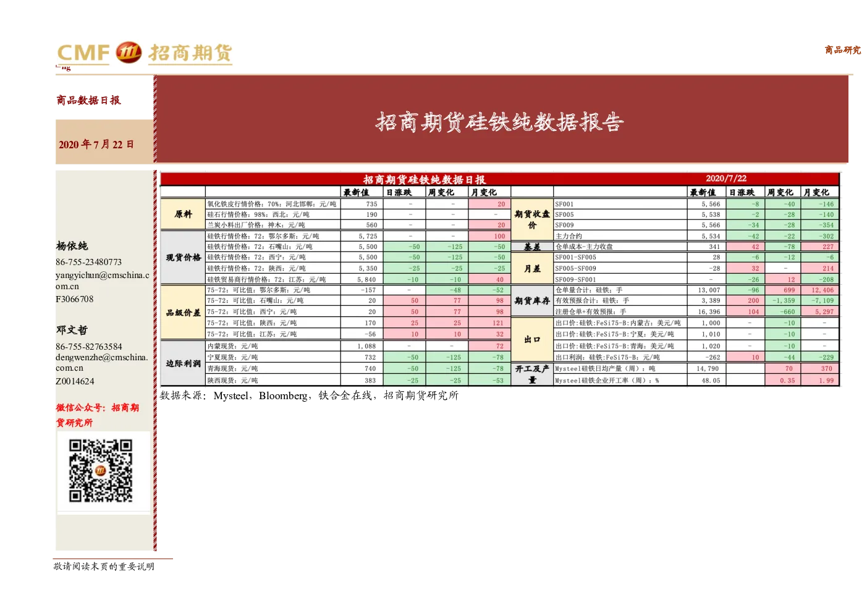Click the 氧化铁皮行情价格 row label
This screenshot has height=613, width=867.
pos(272,204)
